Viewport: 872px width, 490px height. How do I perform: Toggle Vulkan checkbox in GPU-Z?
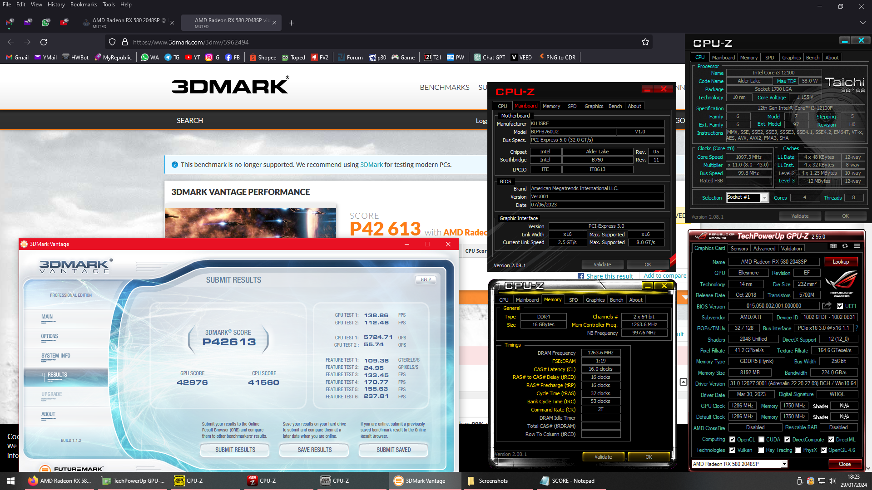click(x=732, y=450)
